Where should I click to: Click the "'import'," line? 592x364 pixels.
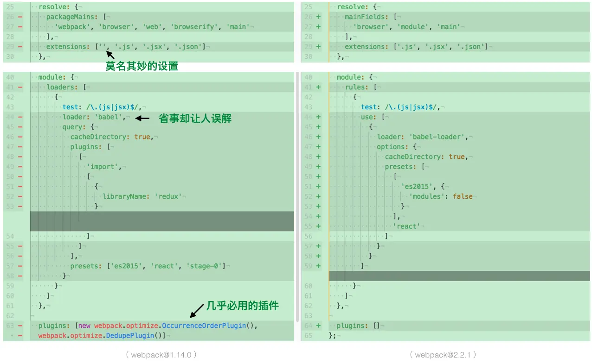click(x=105, y=167)
